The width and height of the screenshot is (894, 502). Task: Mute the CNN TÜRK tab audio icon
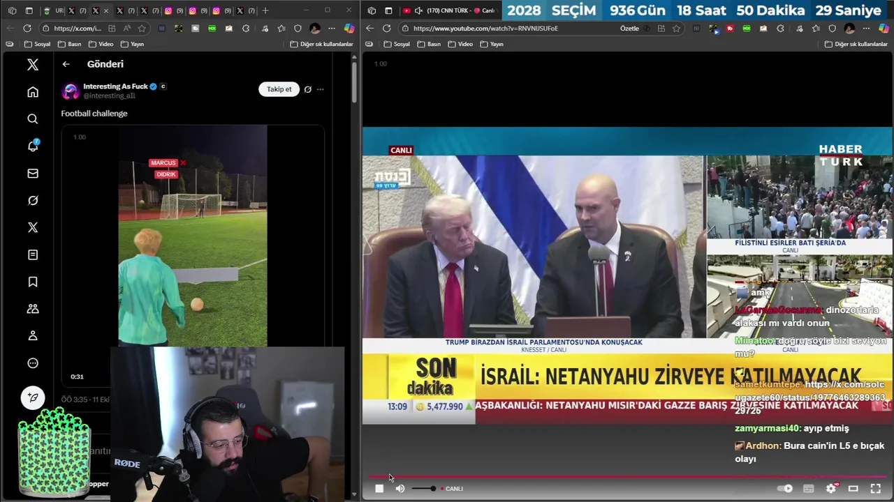pyautogui.click(x=418, y=10)
